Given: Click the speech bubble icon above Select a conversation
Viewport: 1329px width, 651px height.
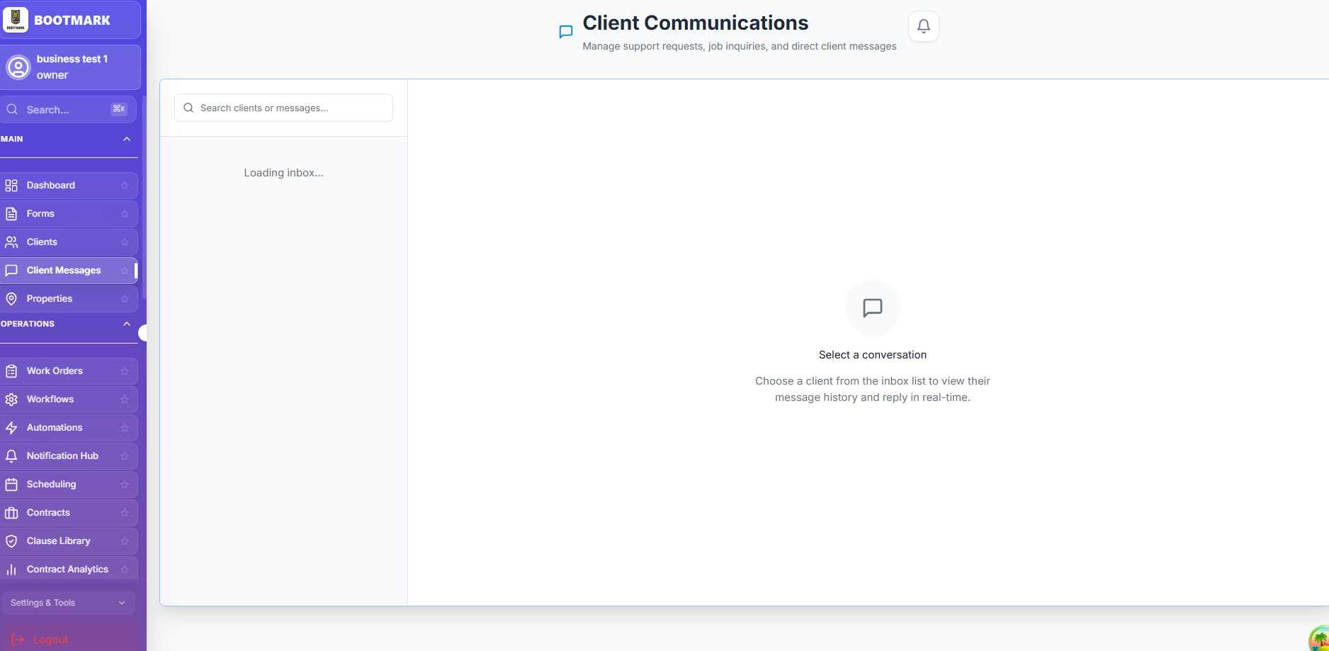Looking at the screenshot, I should click(x=873, y=308).
